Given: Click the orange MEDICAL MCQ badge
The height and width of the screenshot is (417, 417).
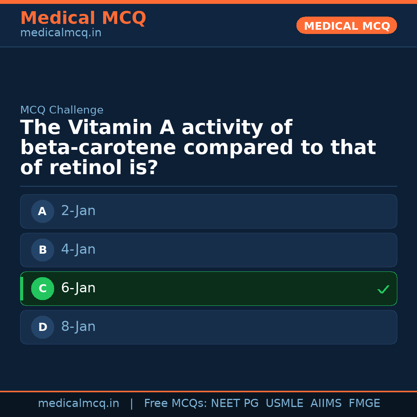Looking at the screenshot, I should tap(347, 25).
